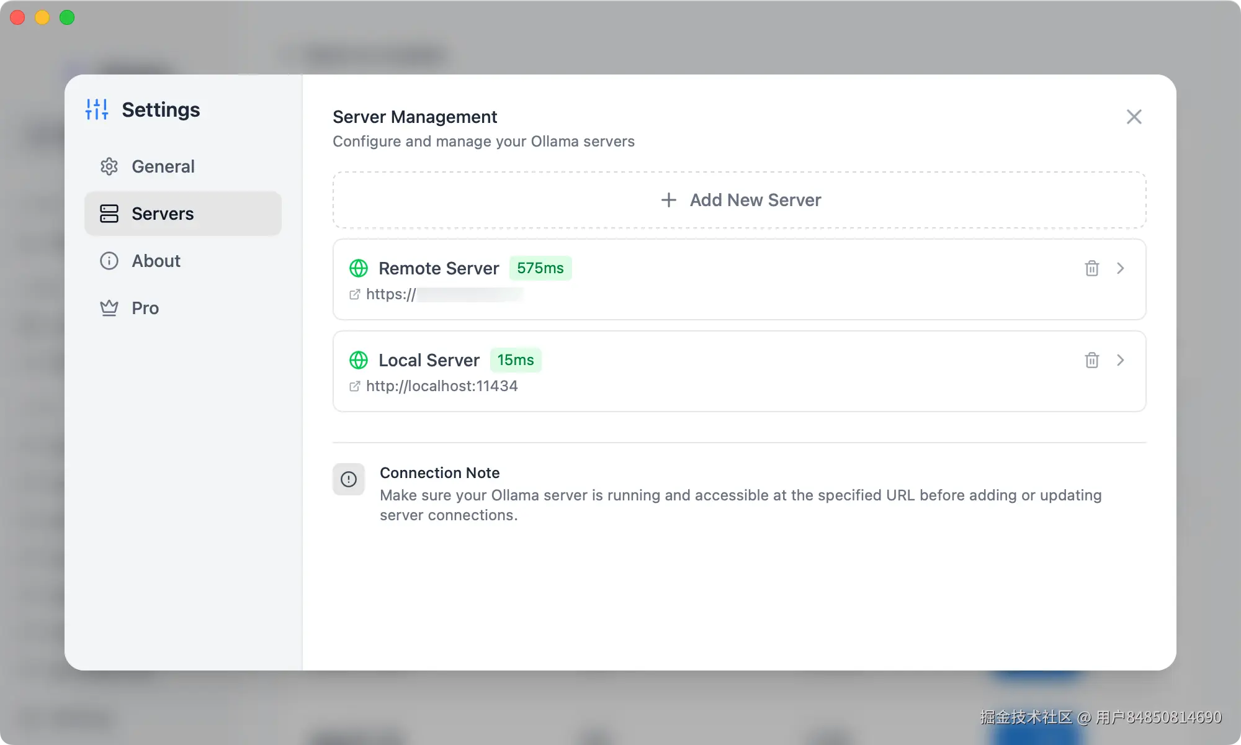Click the 15ms latency badge

[x=515, y=360]
